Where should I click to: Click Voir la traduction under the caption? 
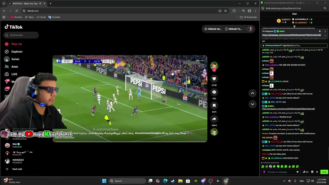coord(65,137)
